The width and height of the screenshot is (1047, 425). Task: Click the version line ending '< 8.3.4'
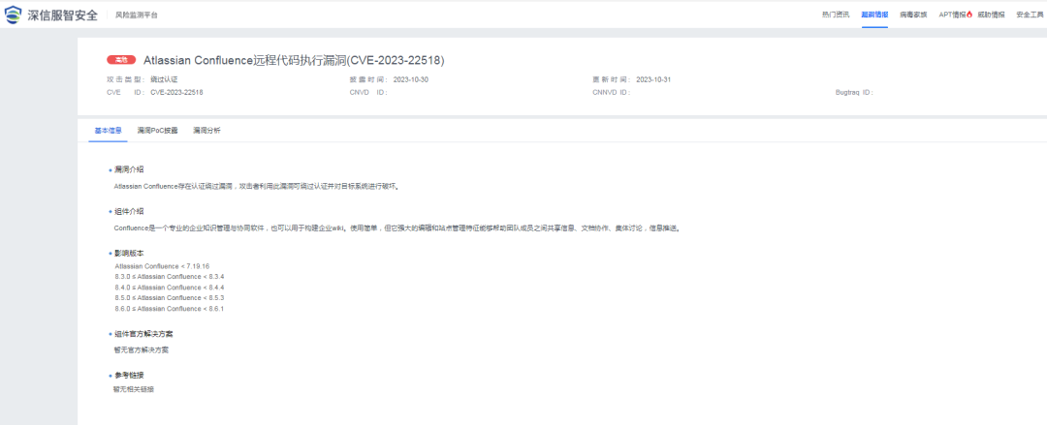(170, 276)
